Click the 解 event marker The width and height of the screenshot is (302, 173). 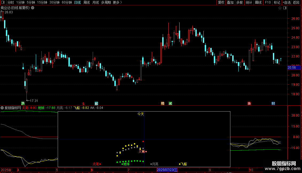click(x=96, y=103)
